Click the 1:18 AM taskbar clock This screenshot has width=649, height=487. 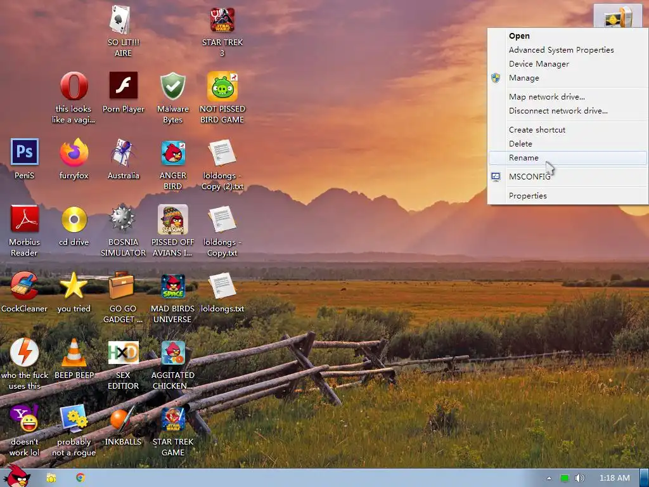pos(614,478)
